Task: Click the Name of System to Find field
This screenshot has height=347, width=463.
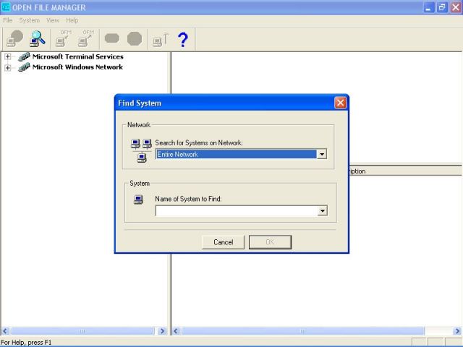Action: [x=237, y=210]
